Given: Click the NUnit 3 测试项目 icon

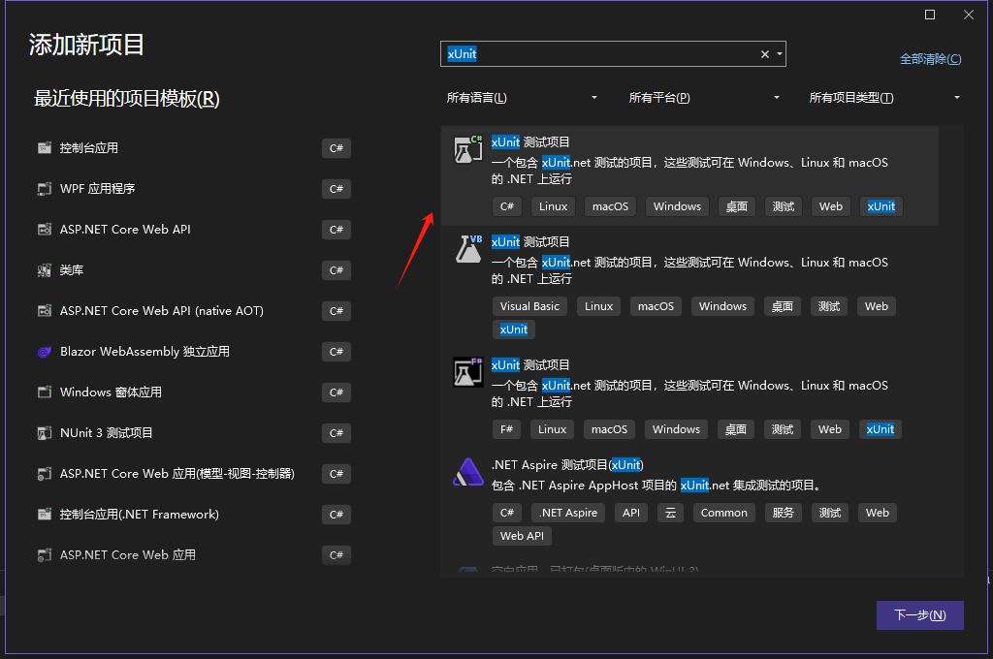Looking at the screenshot, I should [x=45, y=433].
